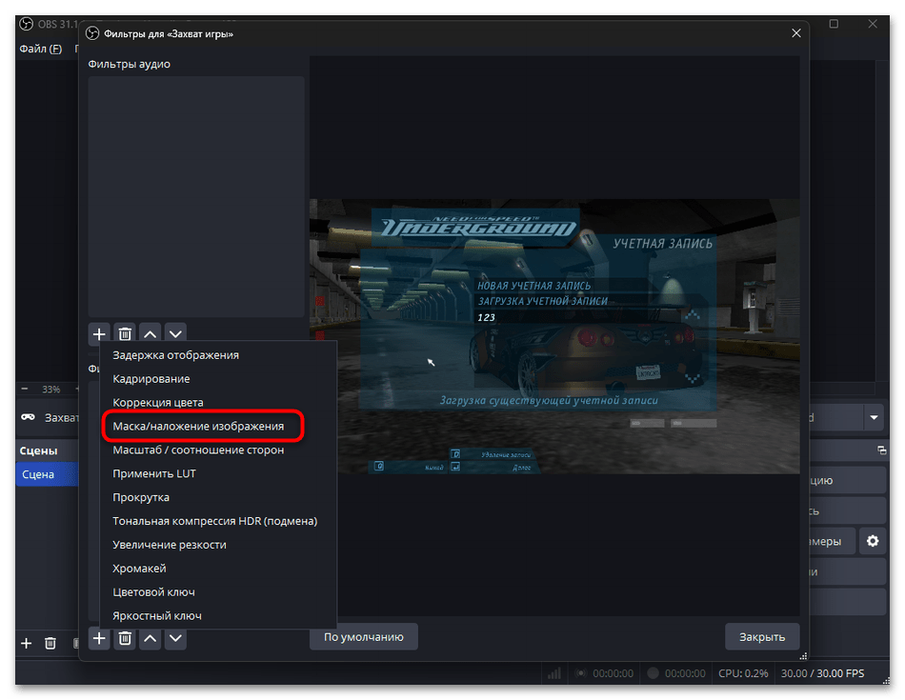
Task: Move effect filter down with lower chevron icon
Action: coord(175,638)
